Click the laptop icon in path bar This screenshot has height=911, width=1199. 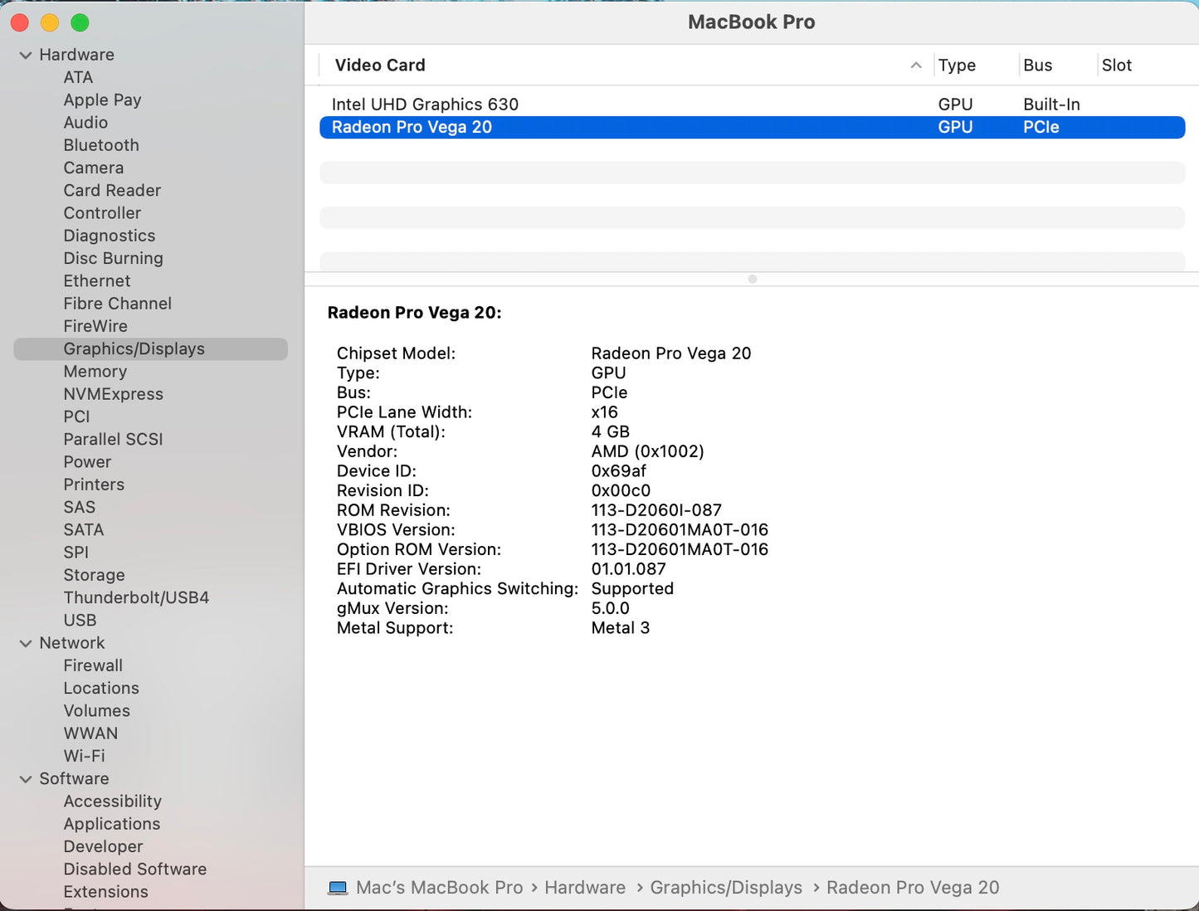(338, 888)
